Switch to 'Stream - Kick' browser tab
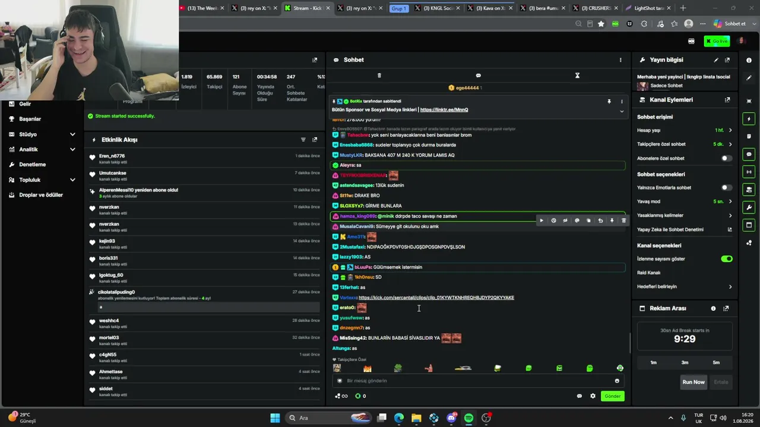Viewport: 760px width, 427px height. point(306,8)
